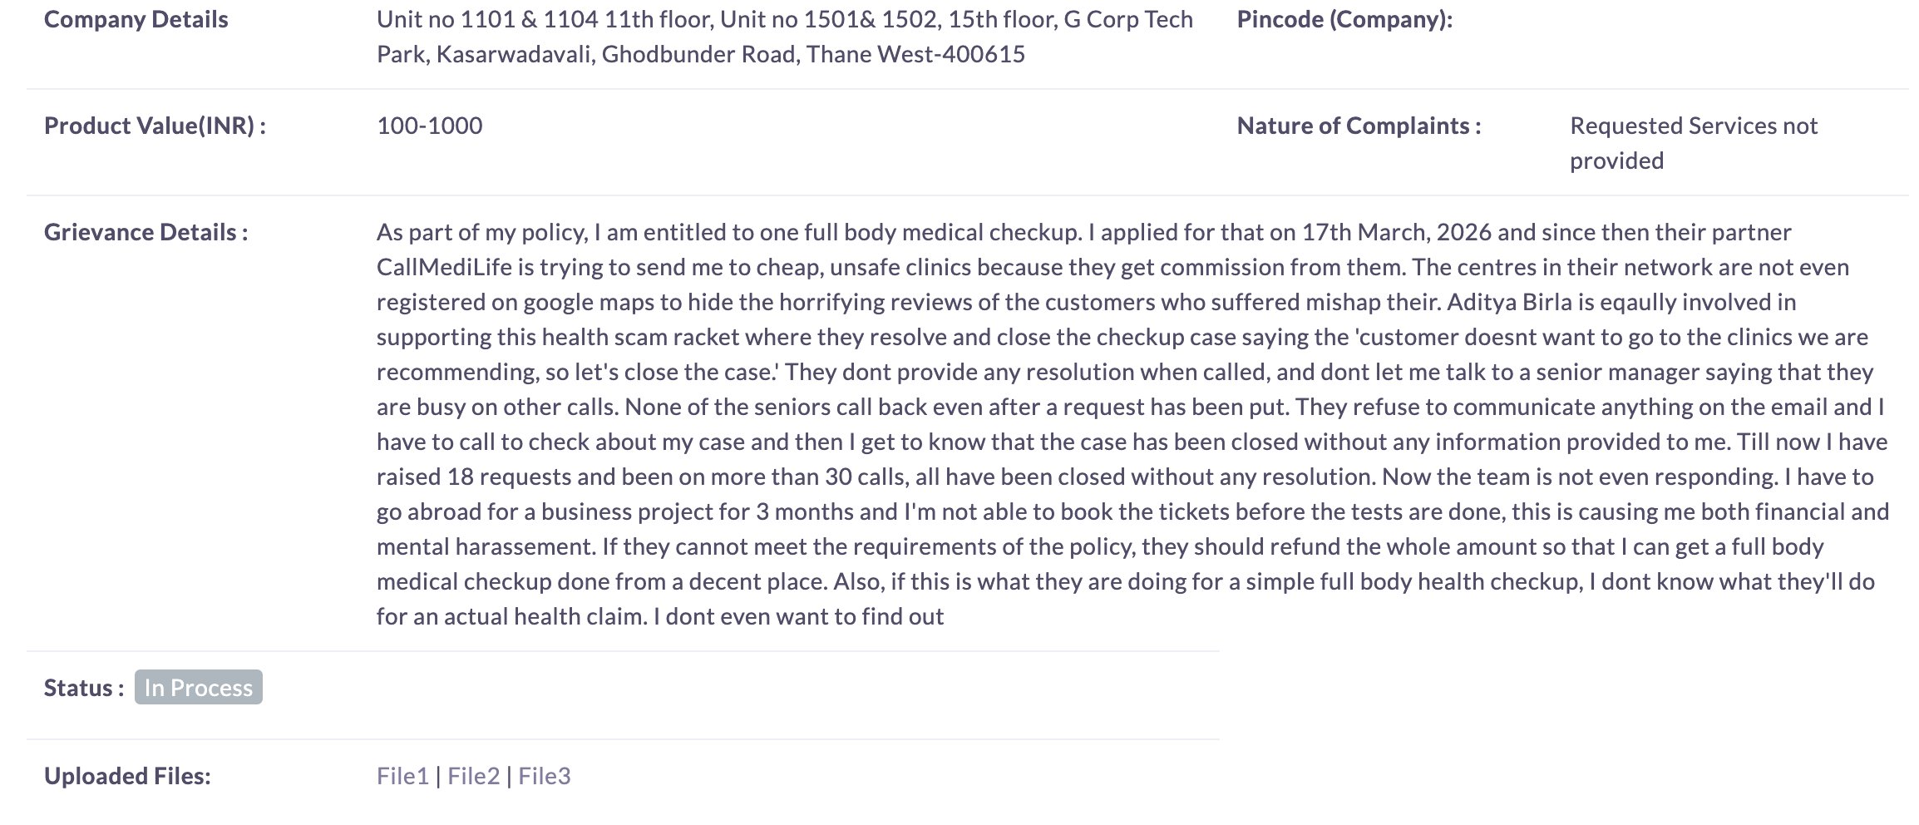Click the Requested Services not provided text
The height and width of the screenshot is (825, 1919).
pos(1693,142)
